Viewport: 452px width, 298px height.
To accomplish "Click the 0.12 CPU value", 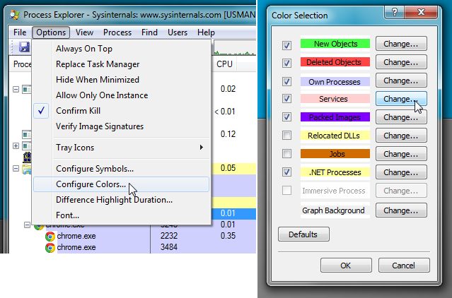I will pos(228,134).
